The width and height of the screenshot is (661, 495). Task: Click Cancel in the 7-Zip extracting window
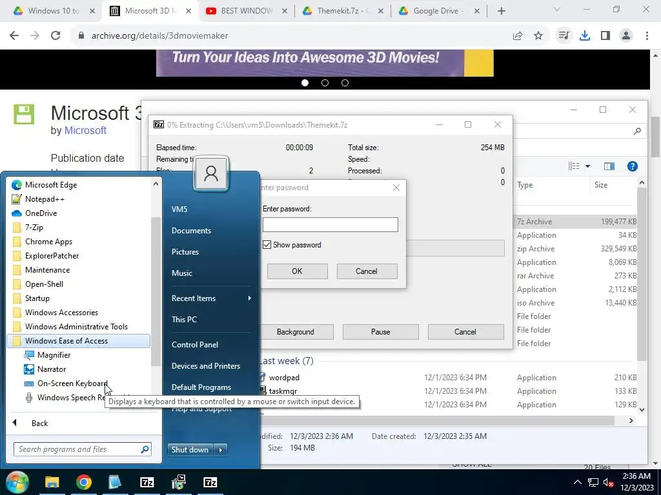click(x=465, y=332)
